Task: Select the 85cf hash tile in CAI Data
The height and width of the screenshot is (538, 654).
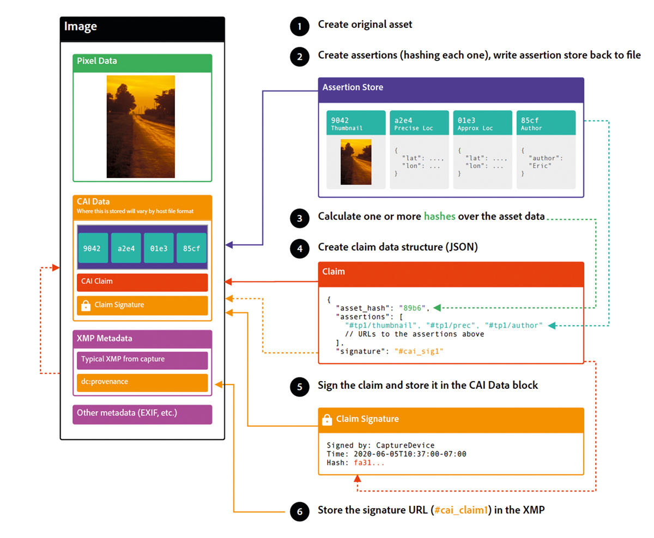Action: pos(191,248)
